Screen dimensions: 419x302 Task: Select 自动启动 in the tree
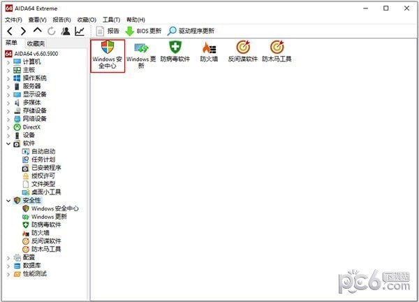point(38,152)
